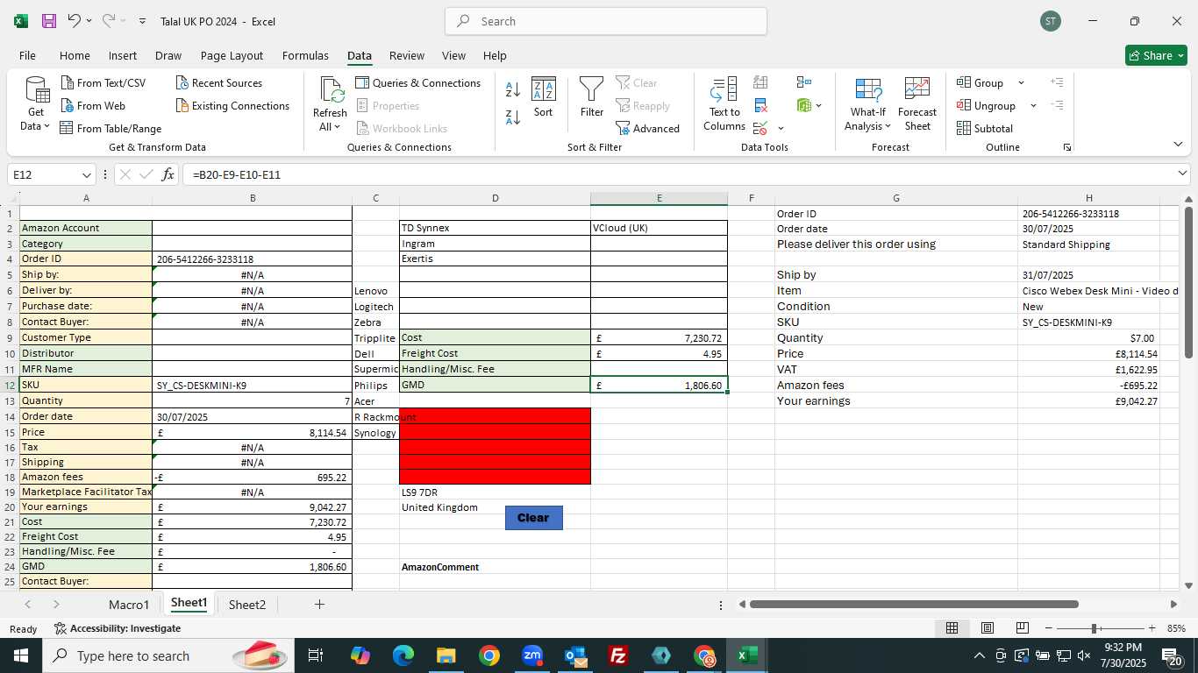Switch to Sheet2 sheet tab
1198x673 pixels.
click(247, 605)
